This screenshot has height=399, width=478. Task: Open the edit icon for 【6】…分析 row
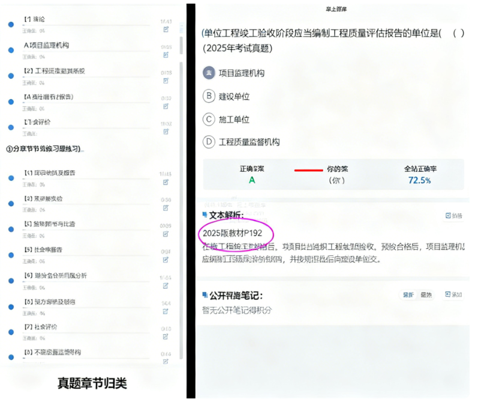(166, 285)
